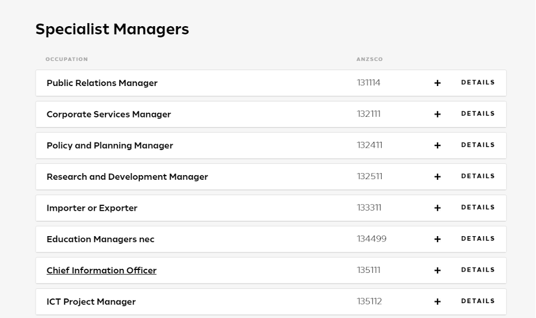Expand the Public Relations Manager plus icon
Image resolution: width=536 pixels, height=318 pixels.
(x=438, y=83)
